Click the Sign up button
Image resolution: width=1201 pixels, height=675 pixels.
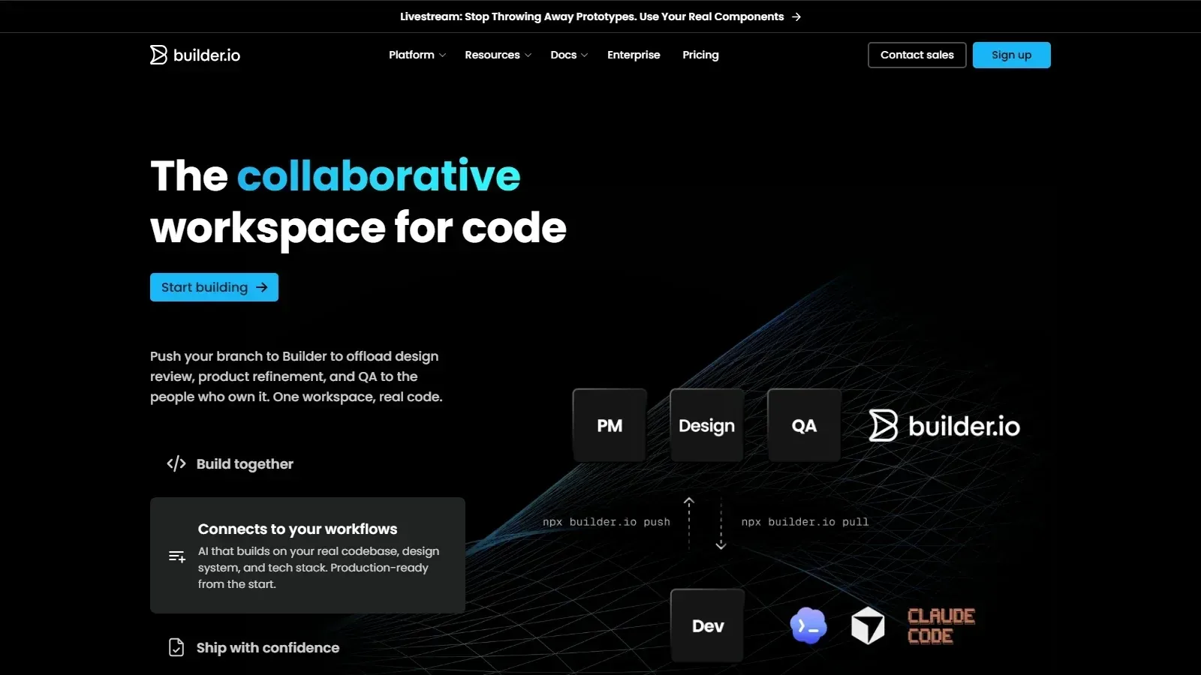[1012, 55]
